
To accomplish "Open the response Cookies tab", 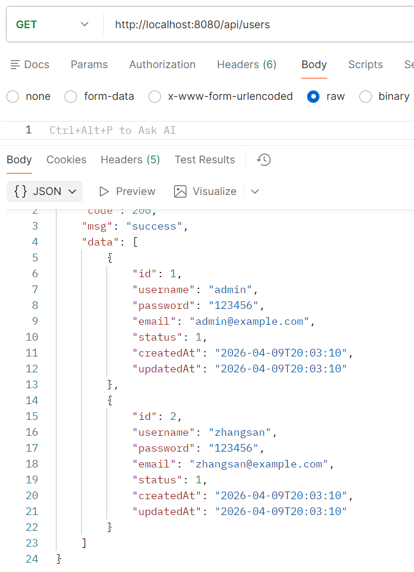I will [66, 160].
